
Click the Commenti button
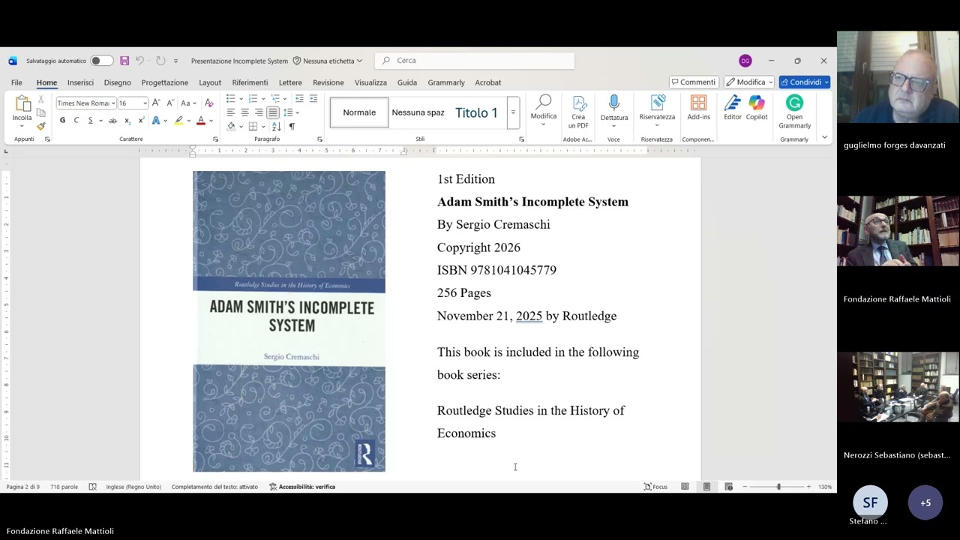(694, 82)
